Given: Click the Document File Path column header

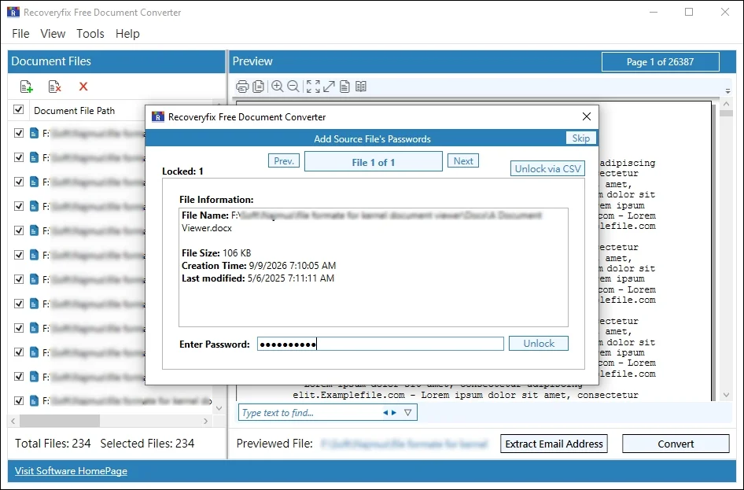Looking at the screenshot, I should point(75,111).
